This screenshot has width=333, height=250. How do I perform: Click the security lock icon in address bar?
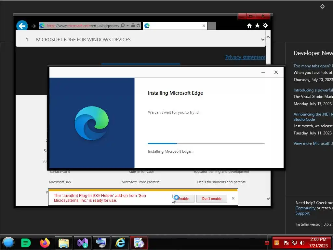coord(133,25)
